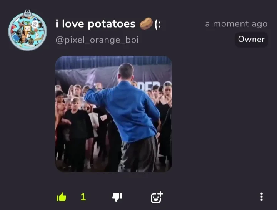This screenshot has width=277, height=210.
Task: Click the Owner role badge
Action: point(251,40)
